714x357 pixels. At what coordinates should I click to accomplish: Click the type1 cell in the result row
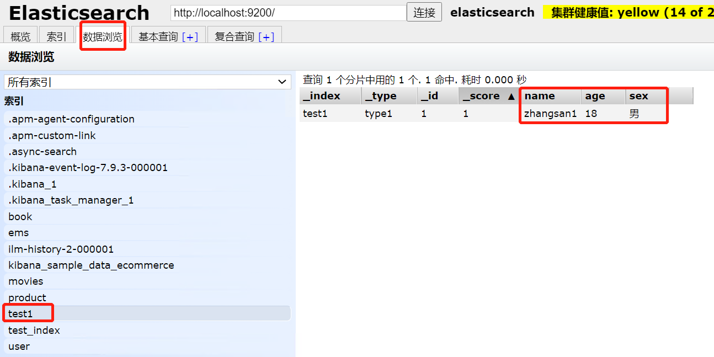(x=389, y=114)
